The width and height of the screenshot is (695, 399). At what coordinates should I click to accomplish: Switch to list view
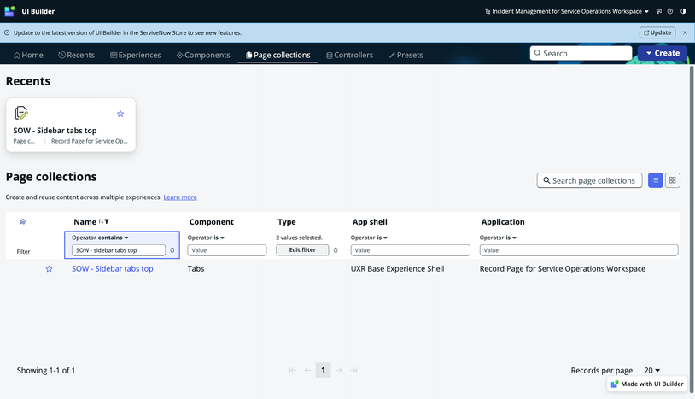point(656,180)
